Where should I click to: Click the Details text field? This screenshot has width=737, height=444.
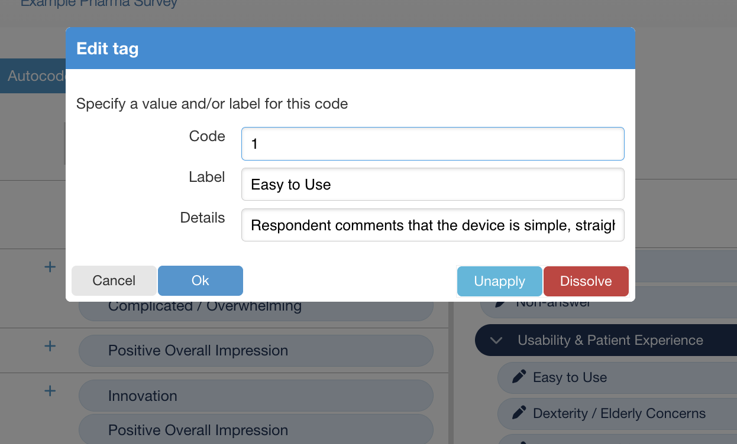tap(433, 225)
